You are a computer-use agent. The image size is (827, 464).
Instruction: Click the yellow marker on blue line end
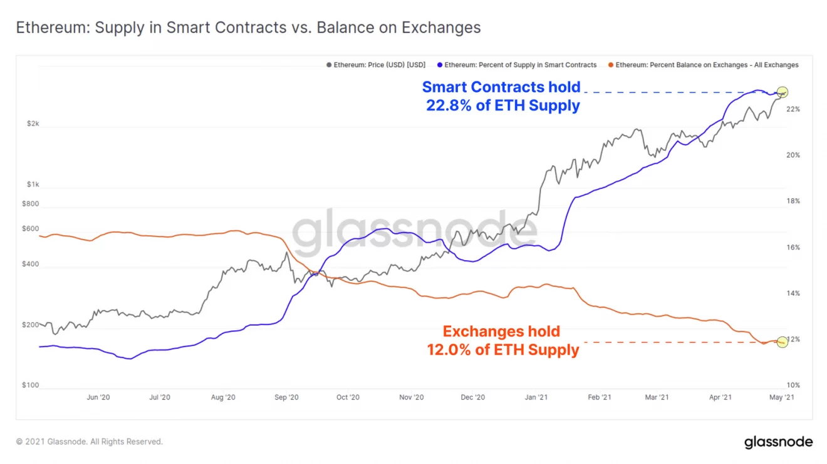pyautogui.click(x=782, y=92)
